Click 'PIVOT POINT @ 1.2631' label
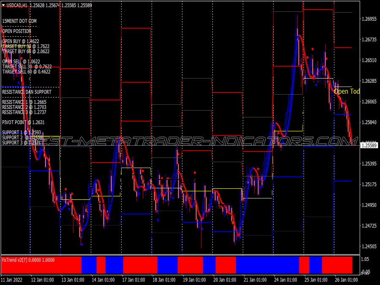This screenshot has width=380, height=285. 23,122
